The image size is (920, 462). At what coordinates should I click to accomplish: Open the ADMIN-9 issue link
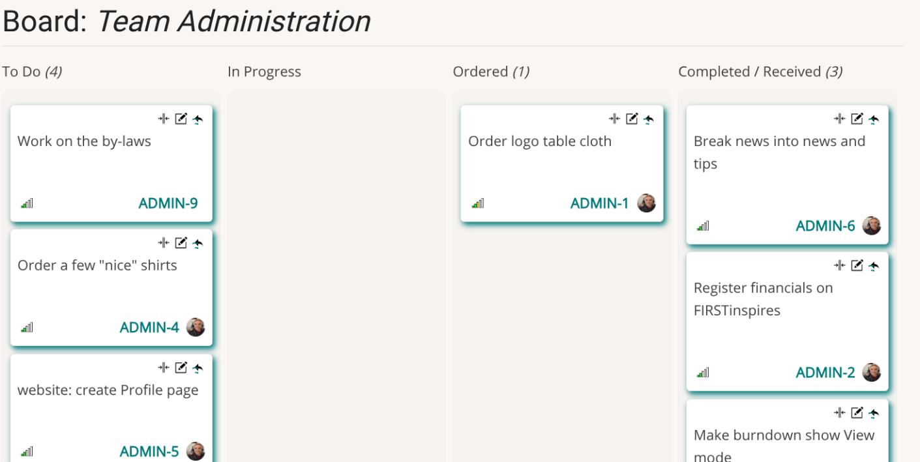pos(168,203)
